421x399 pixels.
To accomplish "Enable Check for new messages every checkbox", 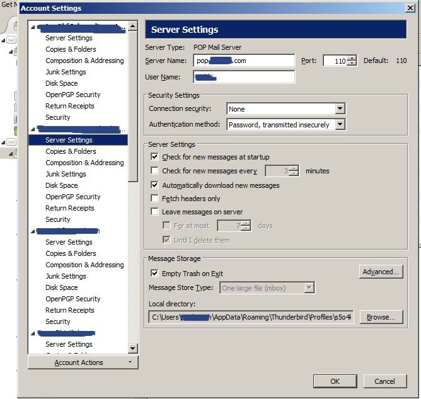I will click(x=154, y=170).
